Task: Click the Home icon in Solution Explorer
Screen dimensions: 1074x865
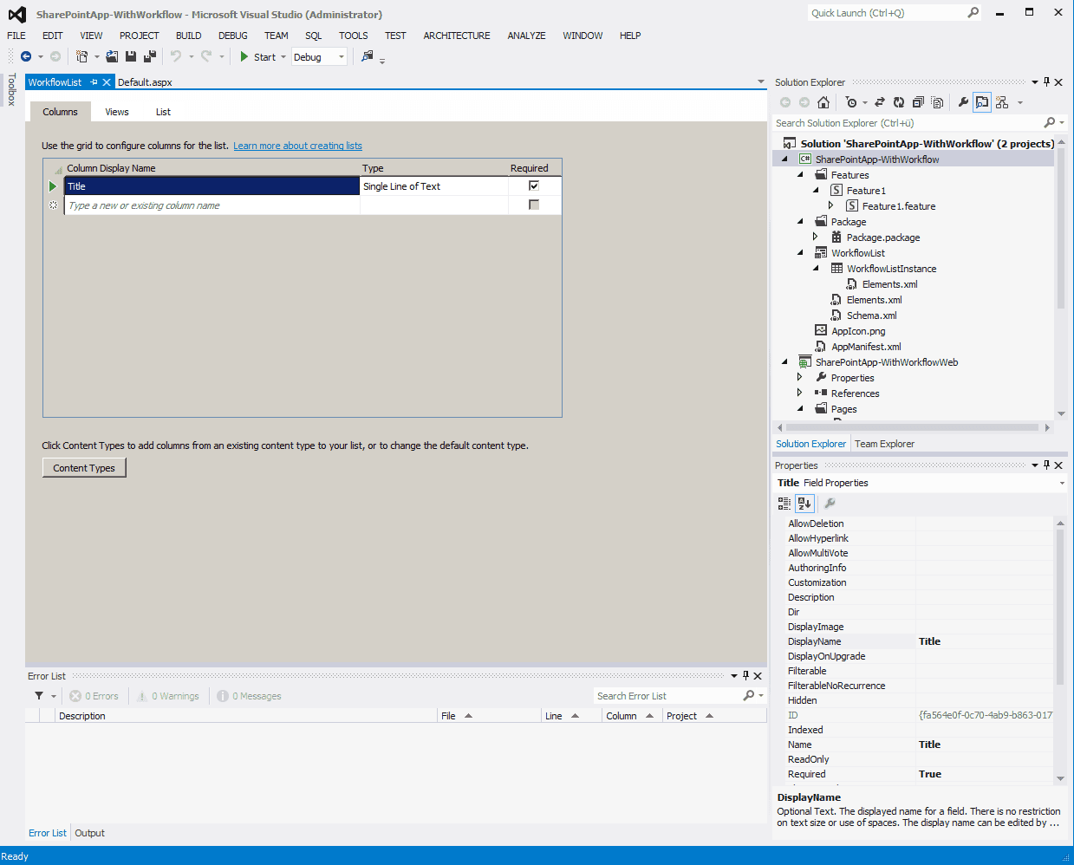Action: click(x=823, y=102)
